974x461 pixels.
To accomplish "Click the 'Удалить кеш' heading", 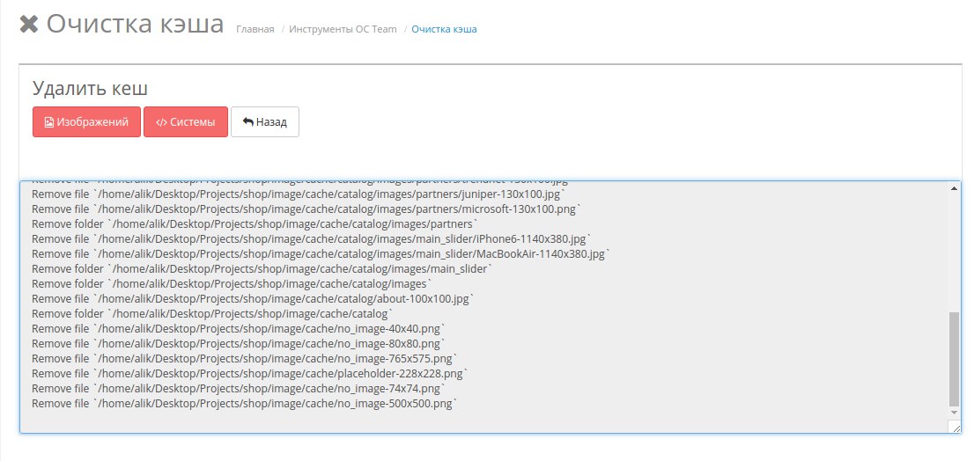I will (90, 88).
